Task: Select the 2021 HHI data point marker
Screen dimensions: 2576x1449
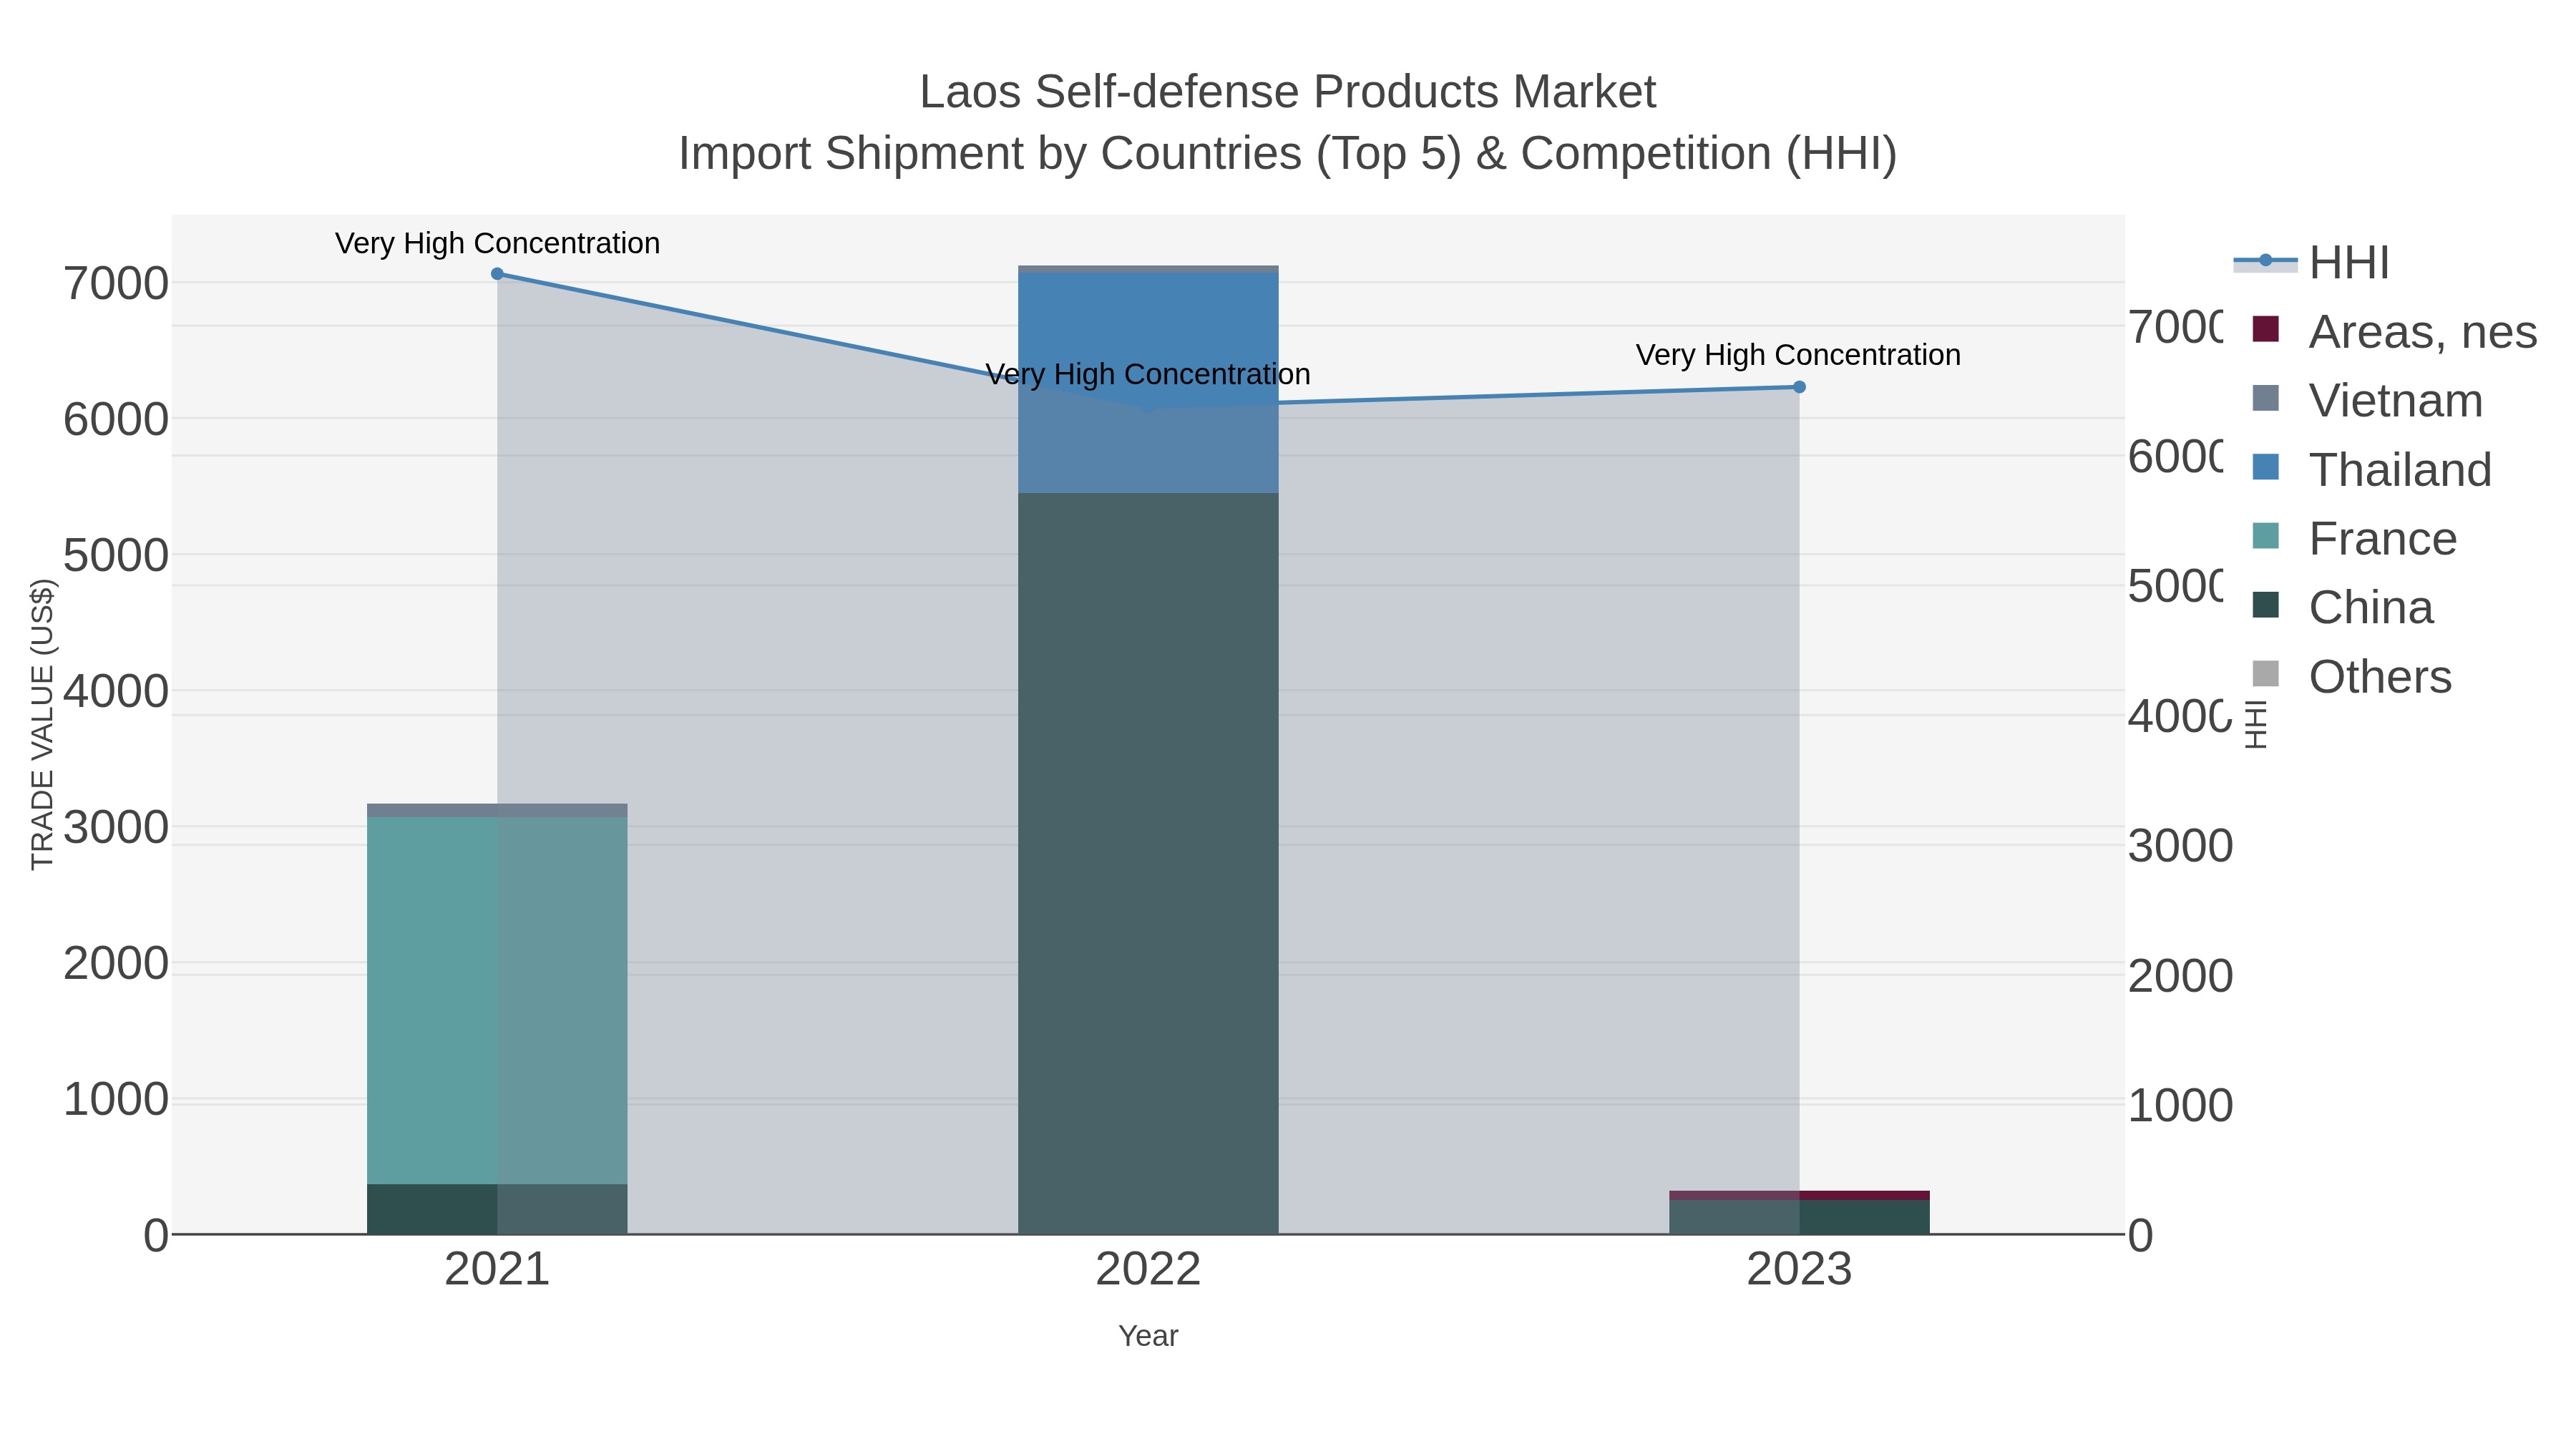Action: click(497, 274)
